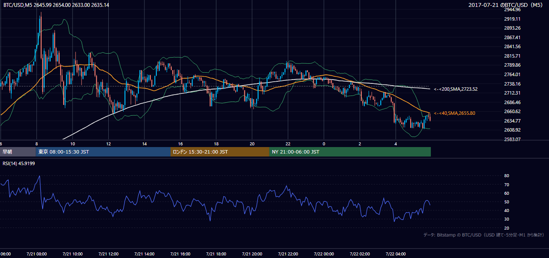The height and width of the screenshot is (258, 549).
Task: Click RSI axis level 60
Action: point(506,193)
